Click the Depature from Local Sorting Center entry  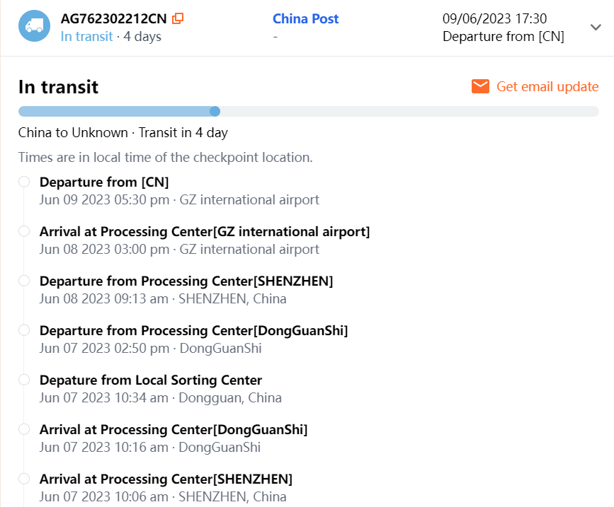(151, 380)
